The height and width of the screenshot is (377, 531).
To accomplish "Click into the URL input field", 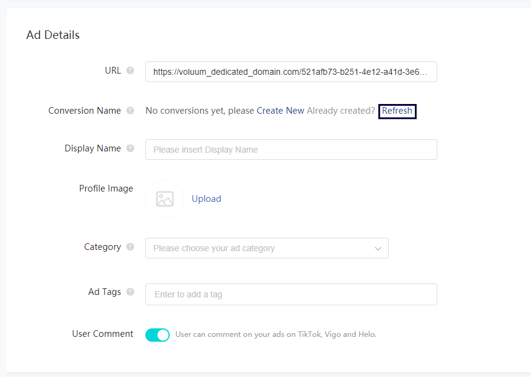I will pyautogui.click(x=291, y=72).
